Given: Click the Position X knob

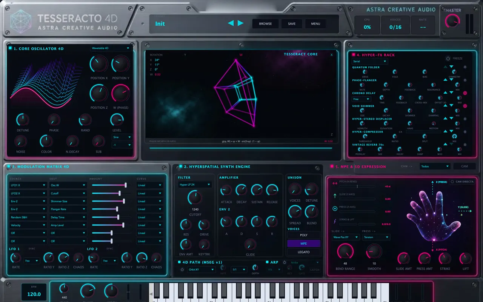Looking at the screenshot, I should [x=99, y=64].
